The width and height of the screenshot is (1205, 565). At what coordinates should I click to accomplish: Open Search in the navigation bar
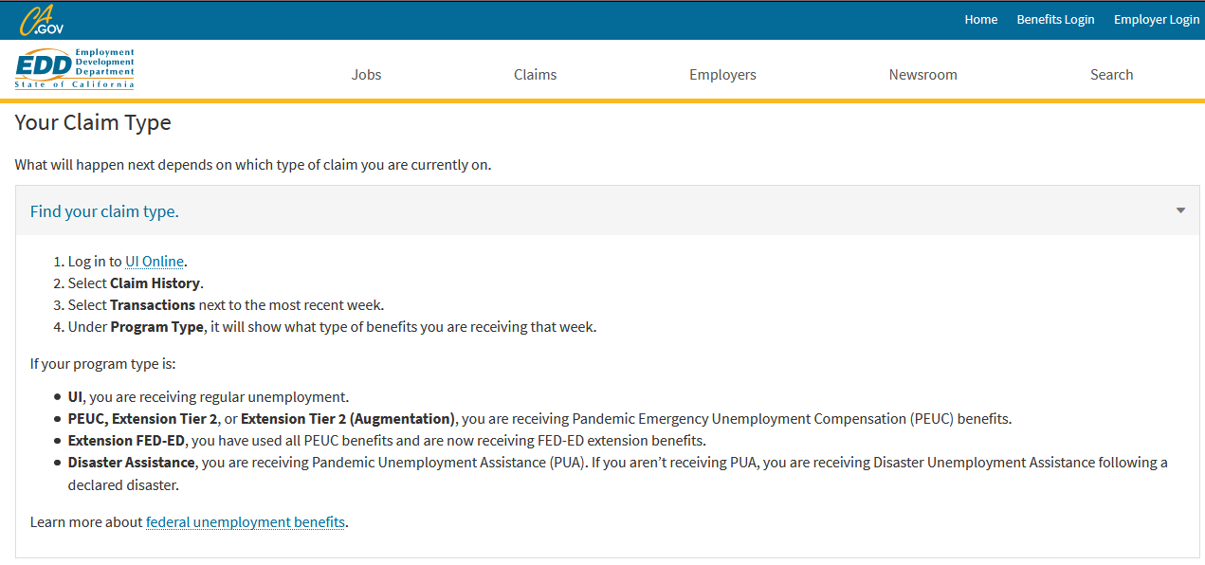[1111, 74]
